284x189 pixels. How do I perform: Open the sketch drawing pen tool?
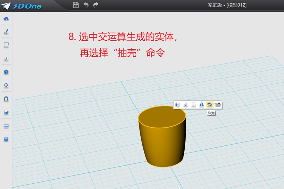pos(6,32)
